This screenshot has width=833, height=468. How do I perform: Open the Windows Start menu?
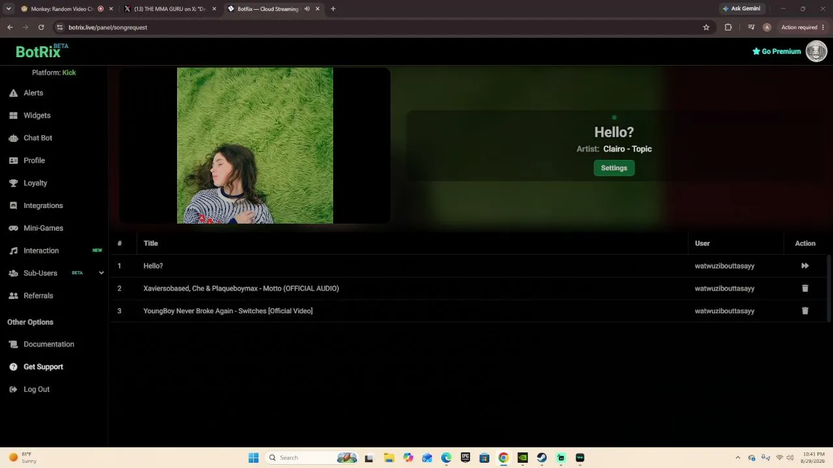tap(253, 458)
